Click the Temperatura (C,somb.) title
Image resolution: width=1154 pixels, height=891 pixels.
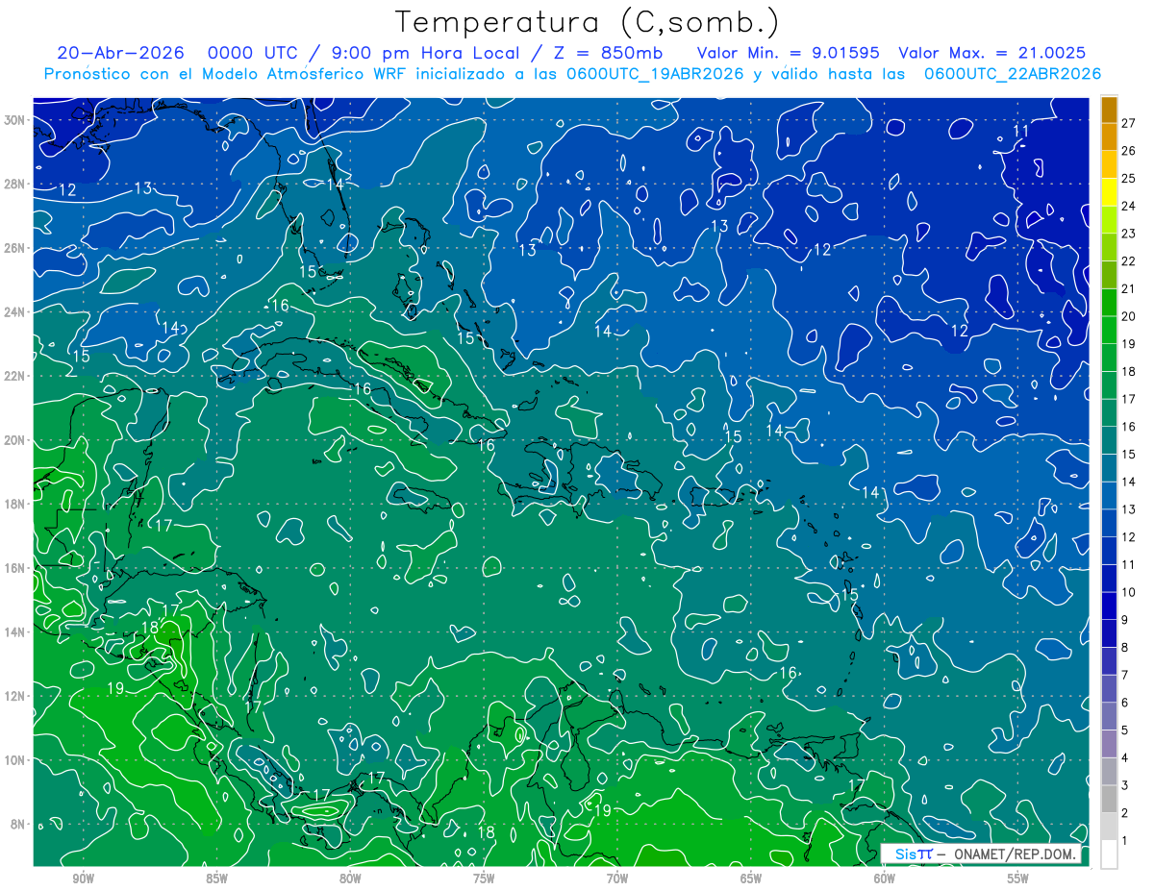pos(588,22)
